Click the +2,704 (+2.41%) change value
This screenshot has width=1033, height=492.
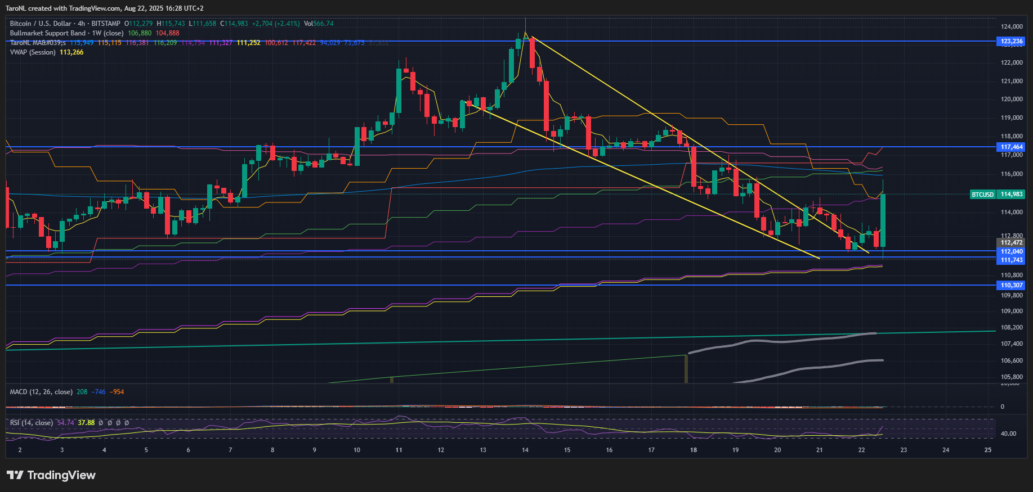click(x=276, y=24)
